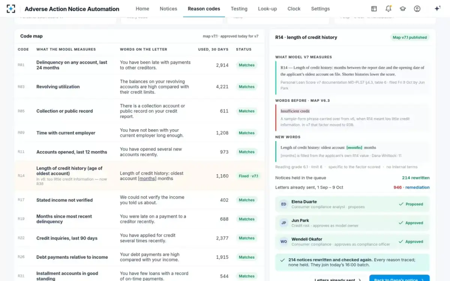Click the Letters already sent button
This screenshot has height=281, width=450.
pyautogui.click(x=338, y=278)
